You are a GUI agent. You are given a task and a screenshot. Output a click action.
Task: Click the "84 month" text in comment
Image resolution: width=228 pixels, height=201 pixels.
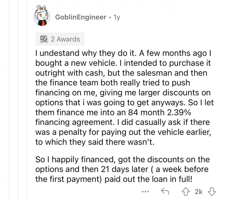(146, 112)
